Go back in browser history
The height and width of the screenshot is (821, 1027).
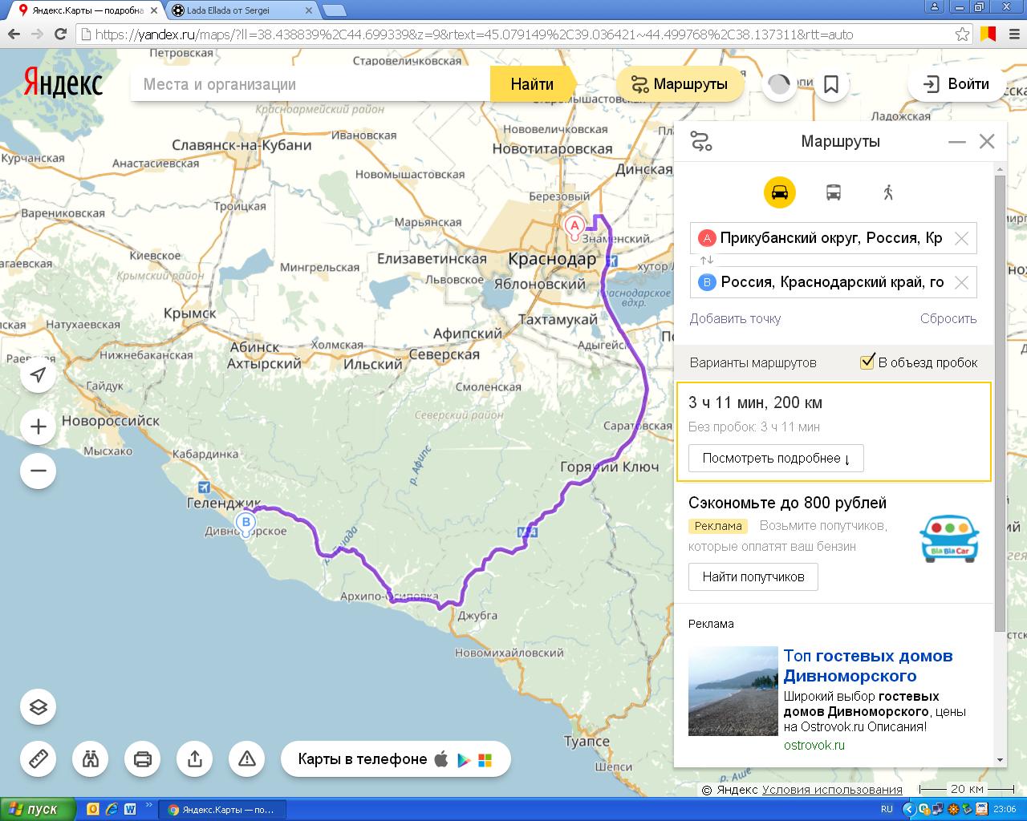tap(13, 34)
